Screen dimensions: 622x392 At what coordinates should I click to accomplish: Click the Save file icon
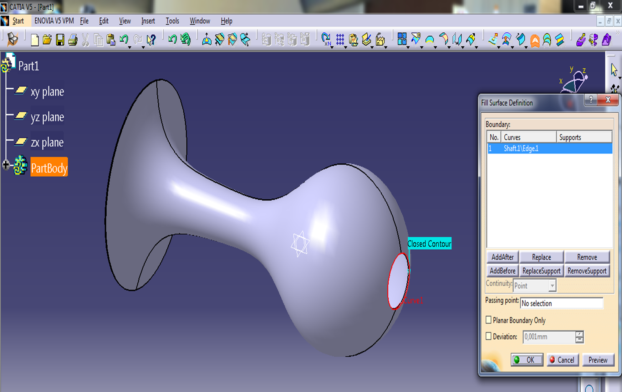(x=60, y=40)
